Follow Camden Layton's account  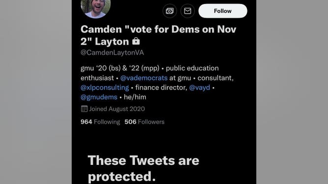tap(222, 11)
